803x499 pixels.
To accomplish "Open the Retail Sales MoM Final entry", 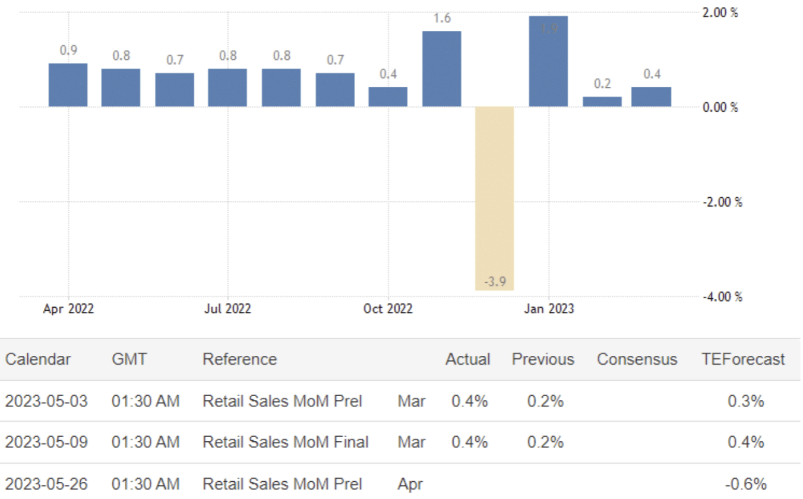I will tap(286, 443).
